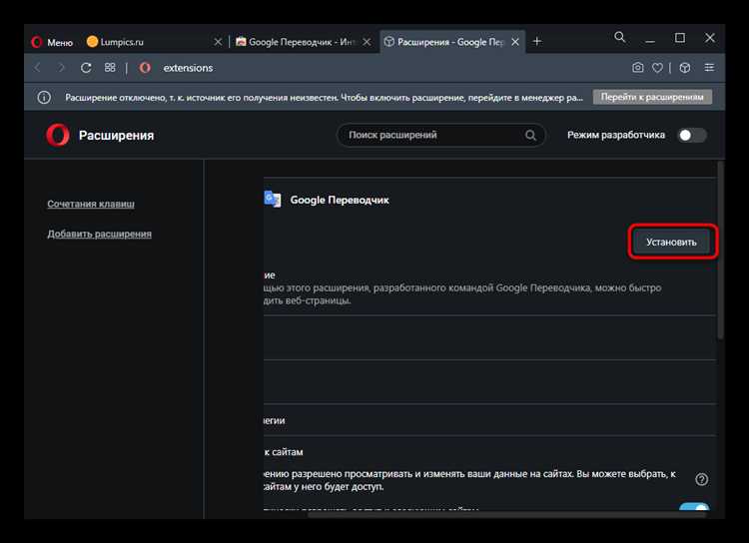Open Сочетания клавиш link

click(91, 204)
